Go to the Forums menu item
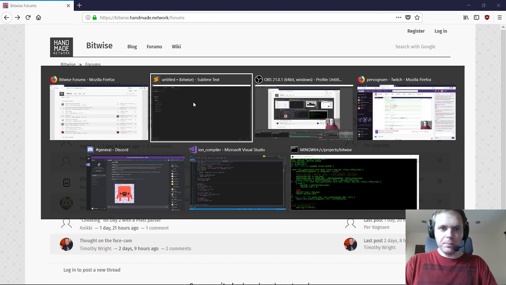 coord(154,47)
